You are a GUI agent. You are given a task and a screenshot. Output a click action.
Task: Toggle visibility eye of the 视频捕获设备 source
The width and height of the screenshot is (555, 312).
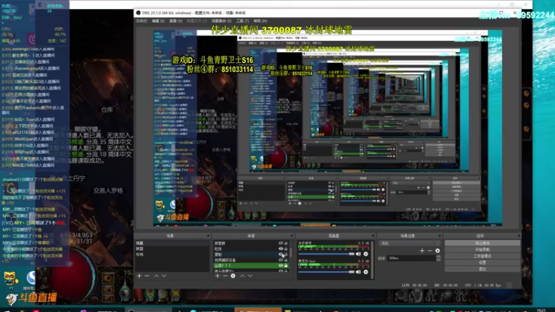(x=281, y=260)
